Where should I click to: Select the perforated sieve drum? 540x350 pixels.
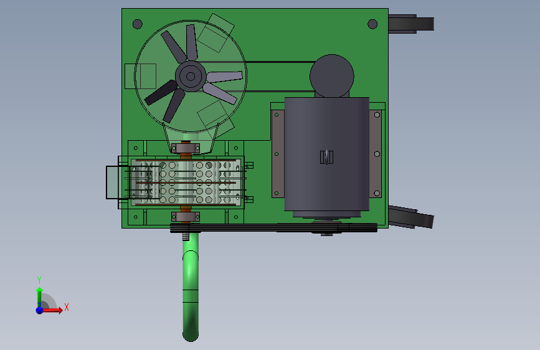186,182
